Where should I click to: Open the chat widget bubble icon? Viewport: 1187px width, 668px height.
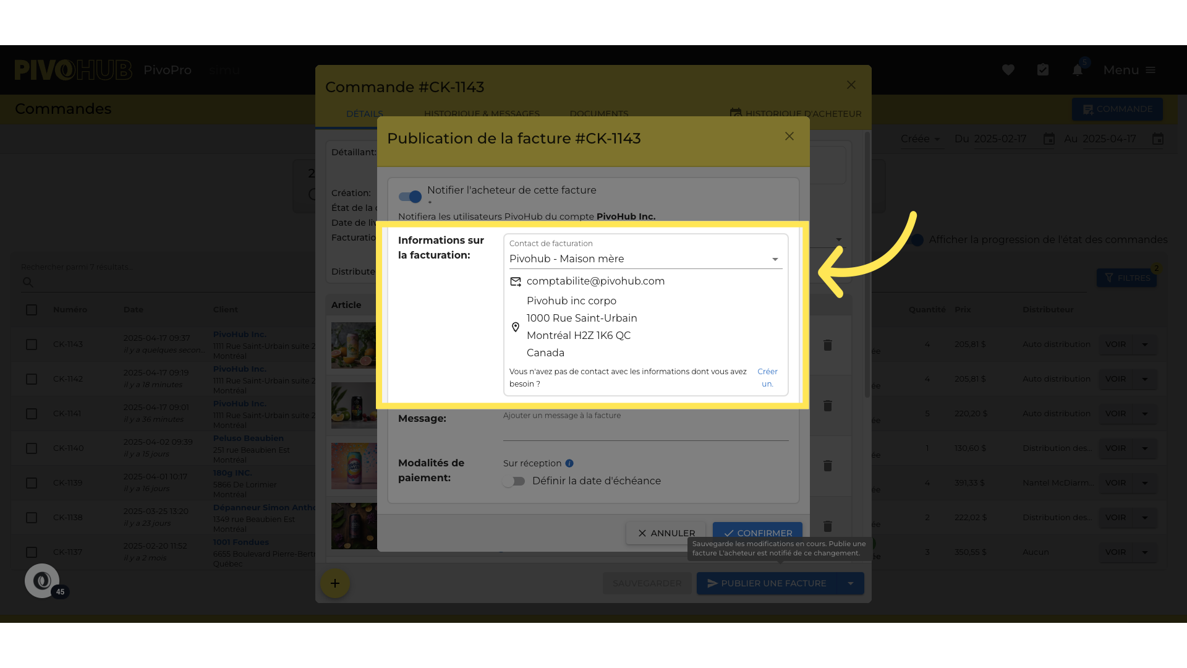[42, 581]
